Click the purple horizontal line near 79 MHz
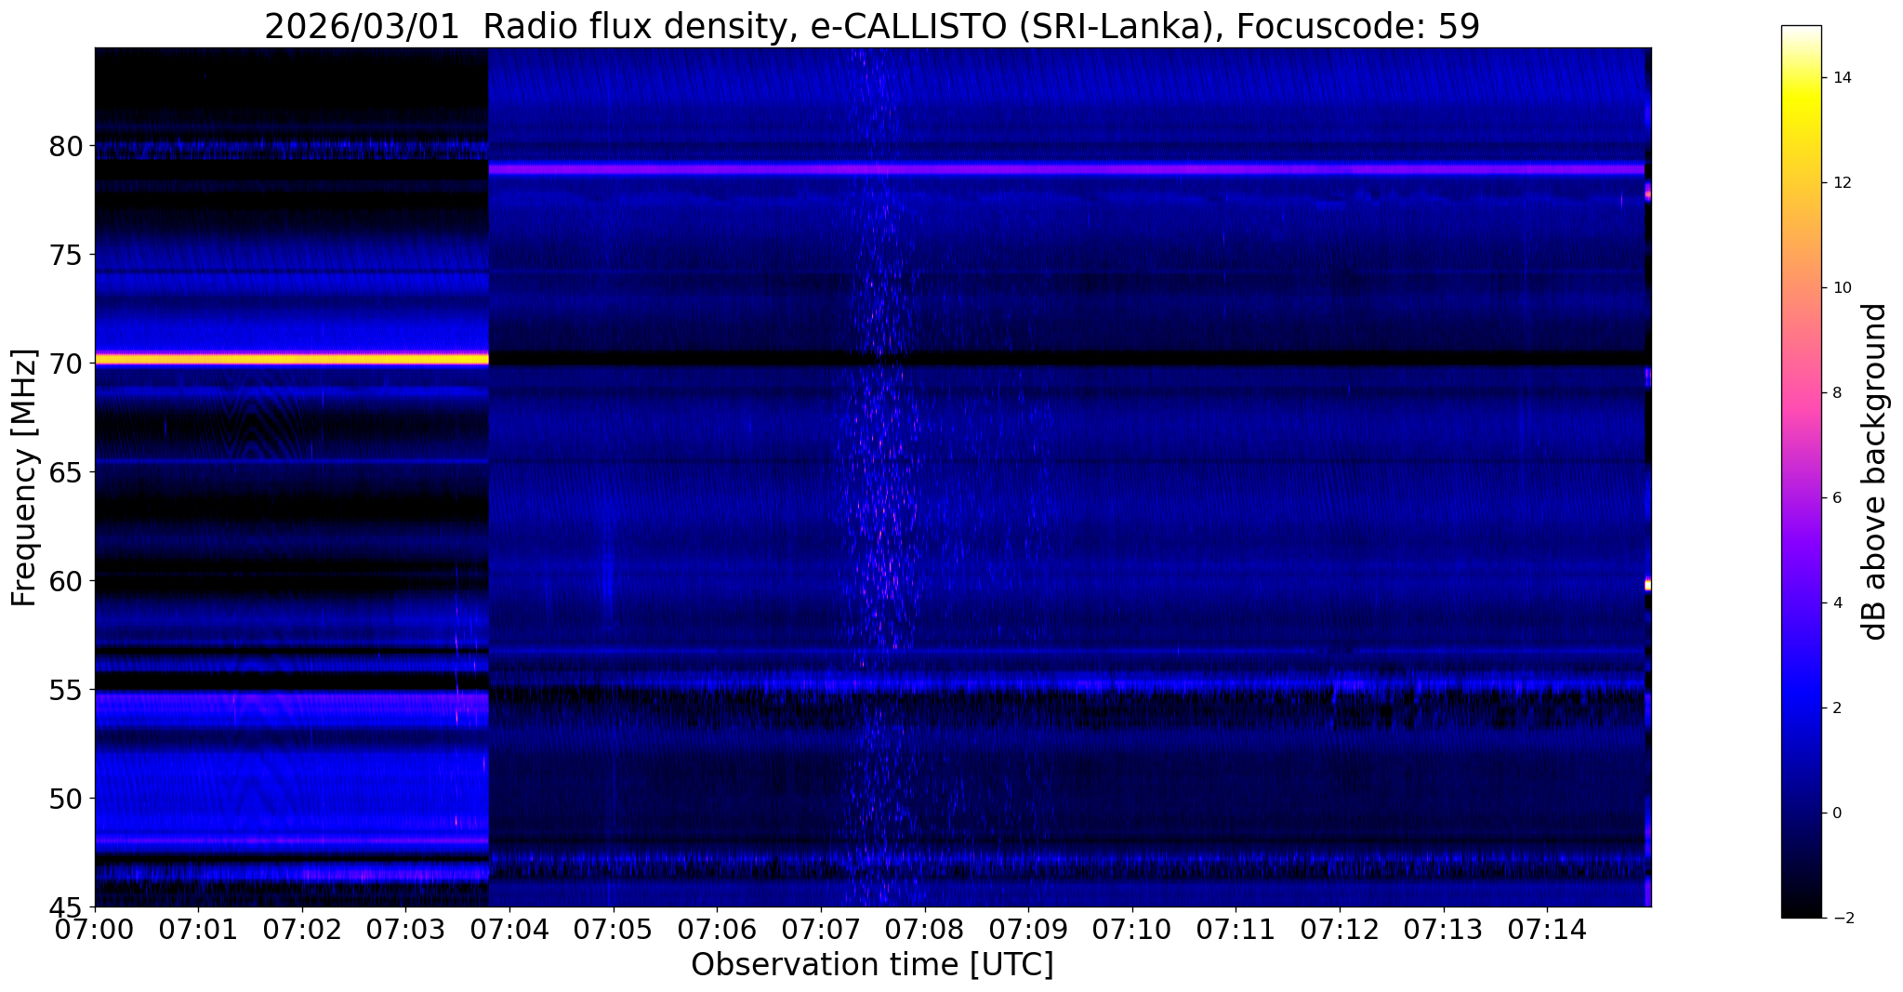Image resolution: width=1903 pixels, height=992 pixels. click(x=1066, y=169)
